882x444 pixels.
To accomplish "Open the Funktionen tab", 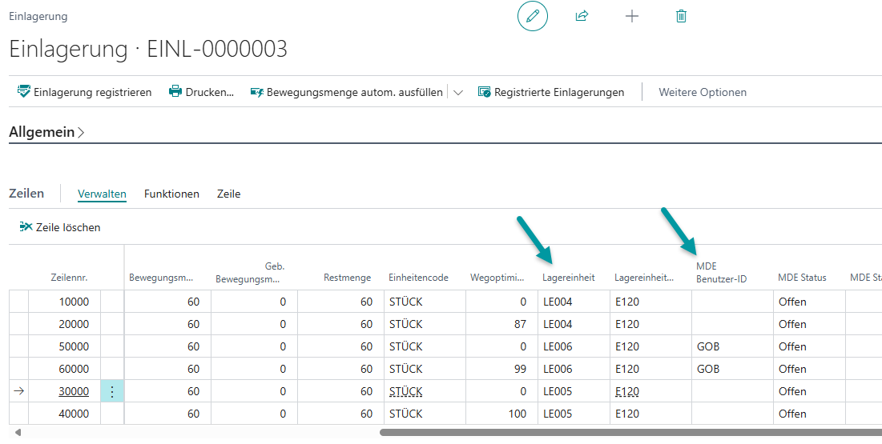I will tap(171, 194).
